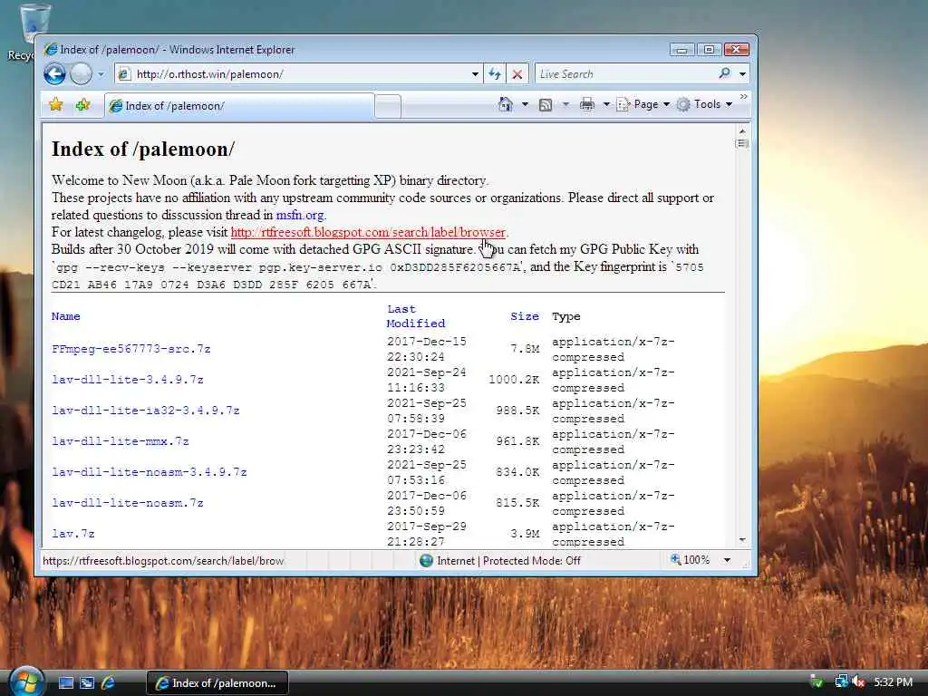Open the msfn.org link

click(299, 215)
